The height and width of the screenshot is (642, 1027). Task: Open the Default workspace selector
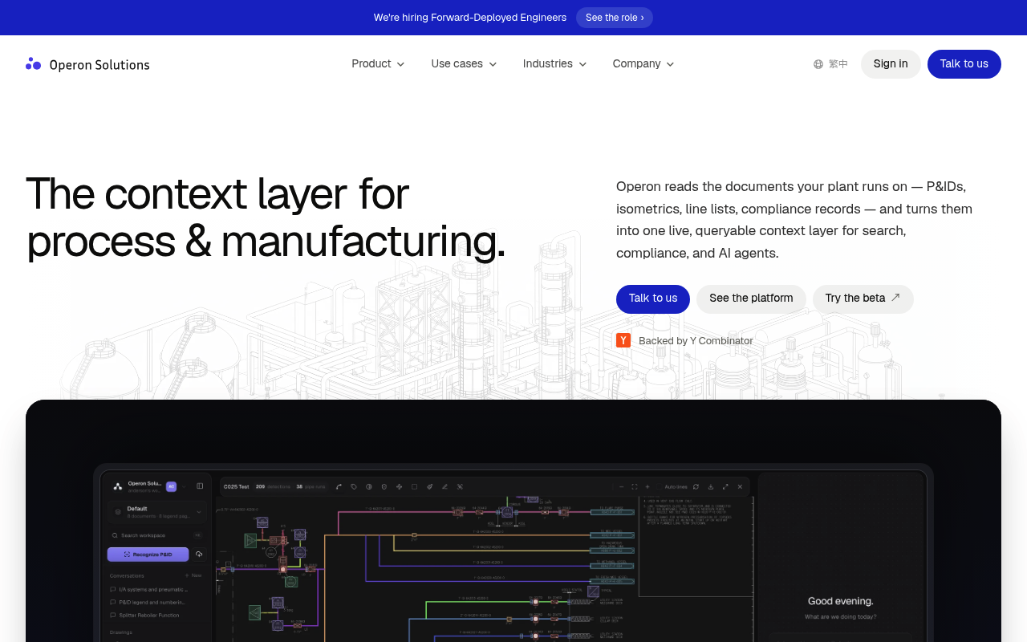157,511
